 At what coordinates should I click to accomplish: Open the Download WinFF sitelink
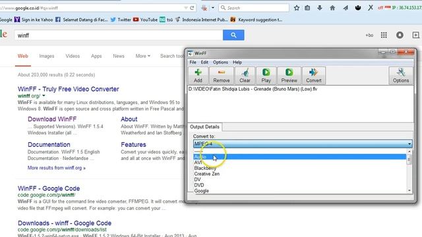click(52, 119)
